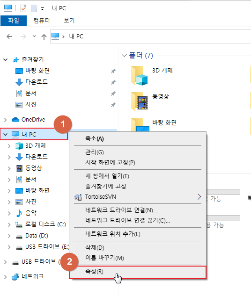
Task: Open the 파일 ribbon tab
Action: [14, 21]
